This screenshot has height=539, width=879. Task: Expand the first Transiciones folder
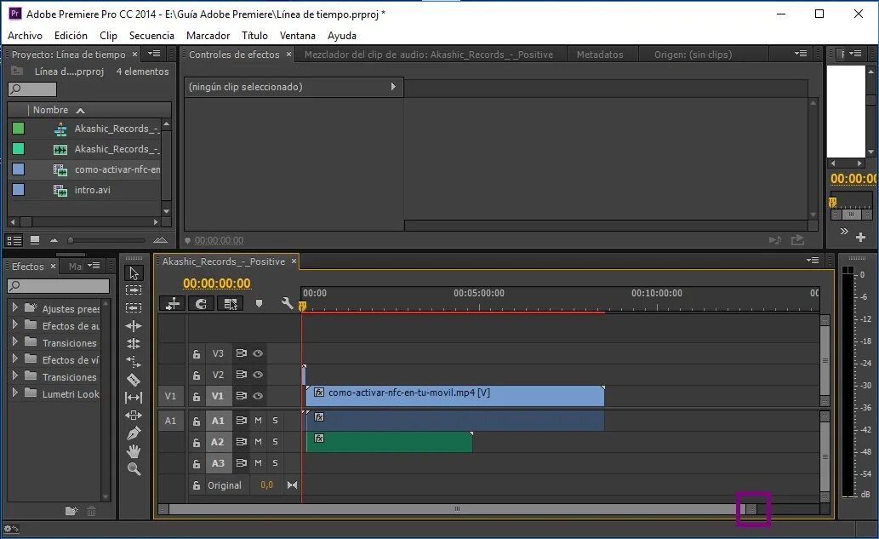(x=15, y=342)
